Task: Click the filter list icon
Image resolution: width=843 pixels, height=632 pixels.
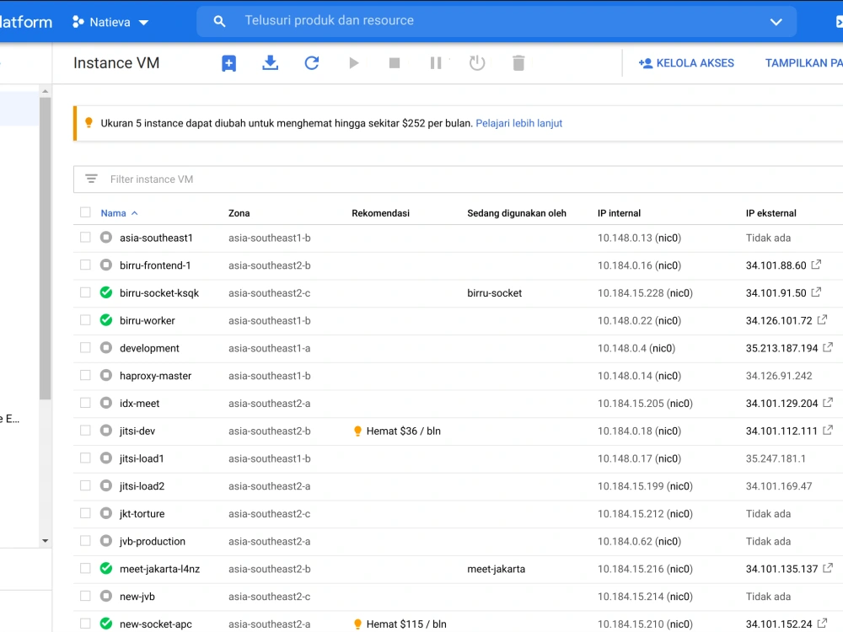Action: coord(91,179)
